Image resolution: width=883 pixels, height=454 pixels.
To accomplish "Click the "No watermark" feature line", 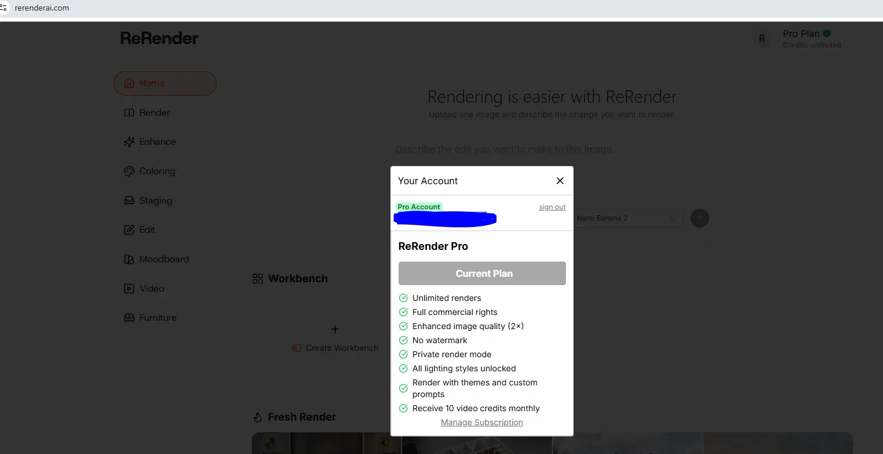I will coord(440,340).
